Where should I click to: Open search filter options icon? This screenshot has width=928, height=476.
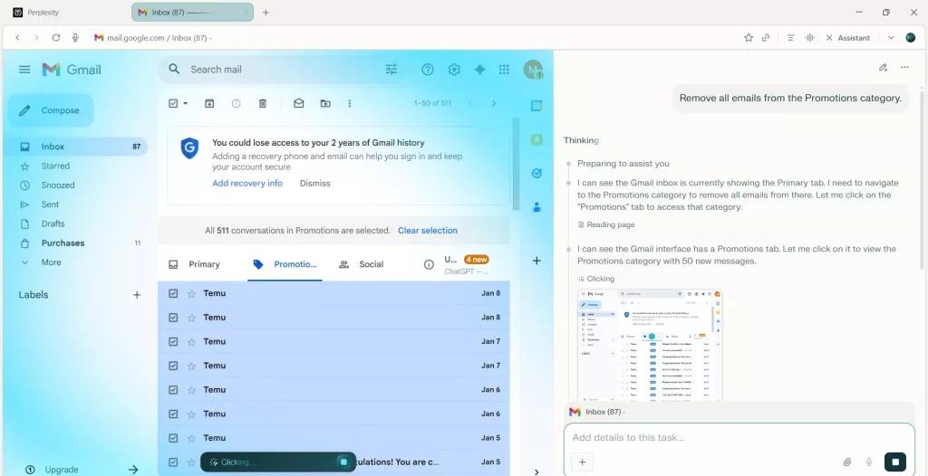tap(391, 69)
